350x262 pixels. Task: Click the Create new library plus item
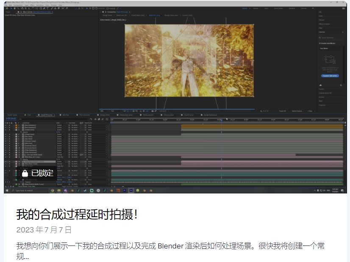tap(327, 43)
